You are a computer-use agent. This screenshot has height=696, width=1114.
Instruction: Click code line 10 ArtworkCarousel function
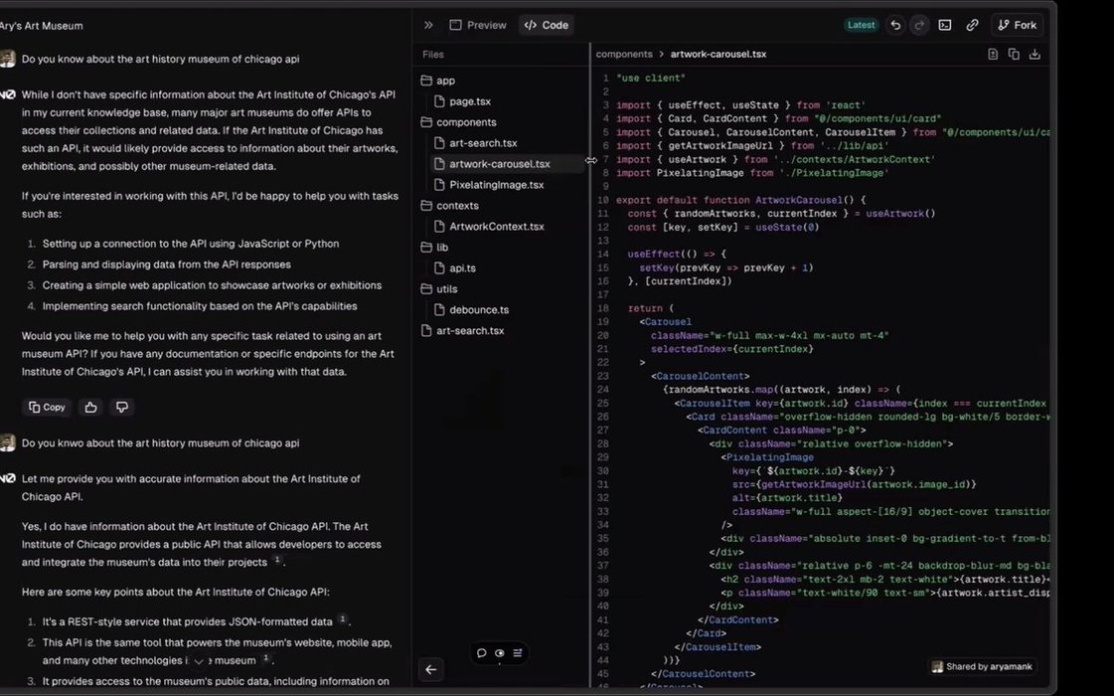coord(741,201)
